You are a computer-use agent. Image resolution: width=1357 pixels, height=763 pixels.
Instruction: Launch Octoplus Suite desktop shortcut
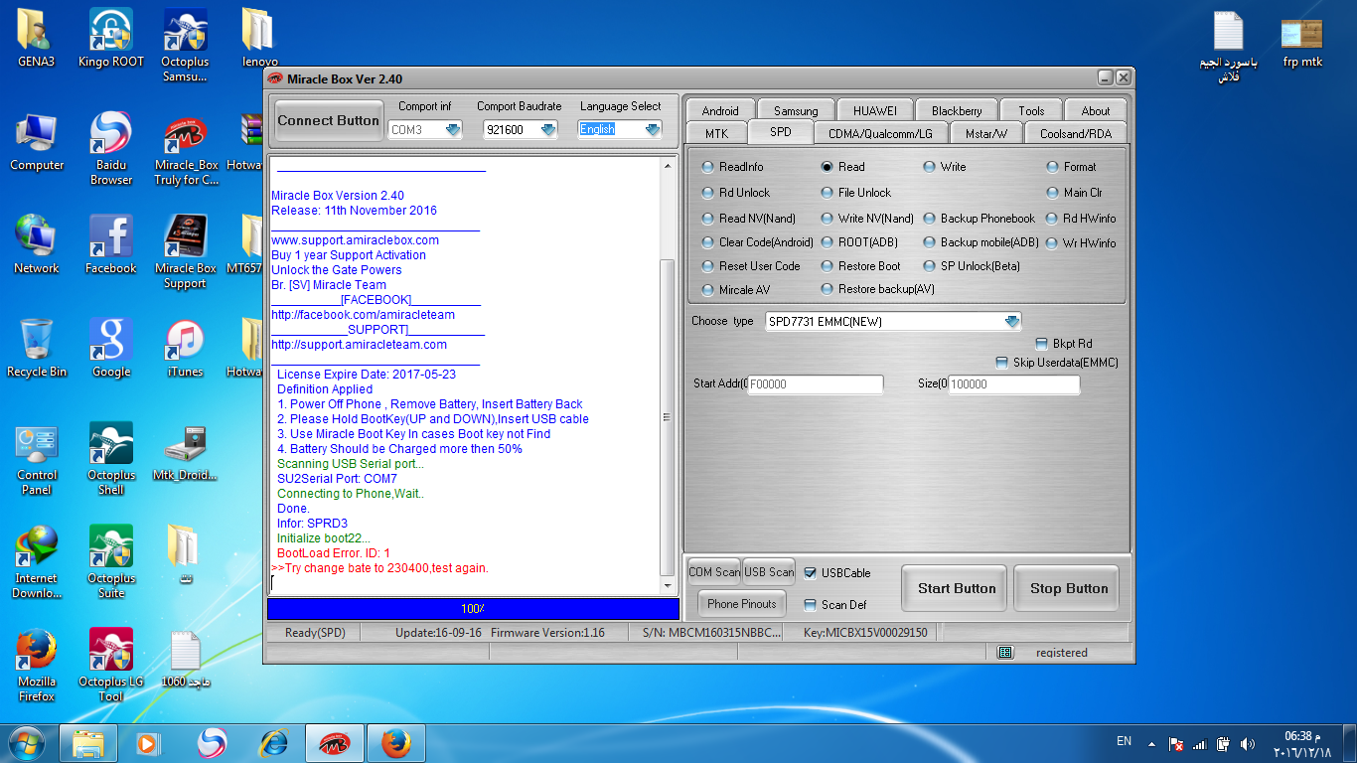tap(111, 561)
